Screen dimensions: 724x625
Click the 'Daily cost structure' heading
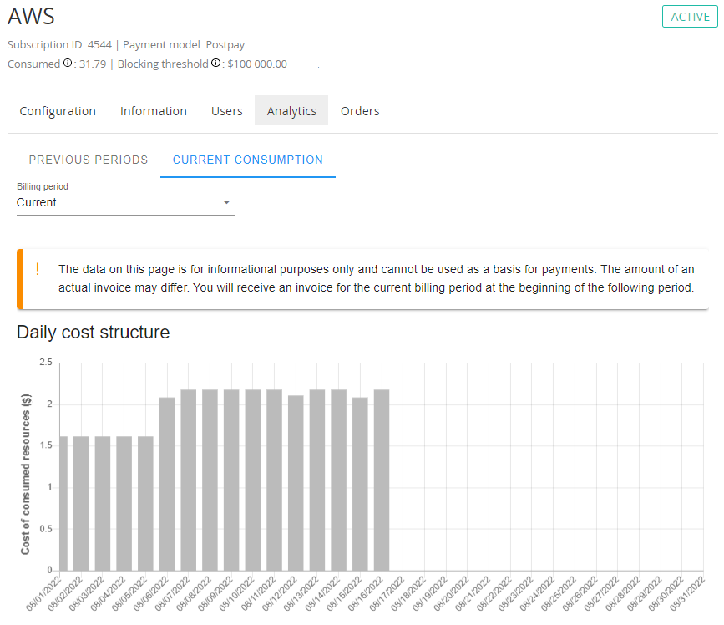(x=94, y=332)
